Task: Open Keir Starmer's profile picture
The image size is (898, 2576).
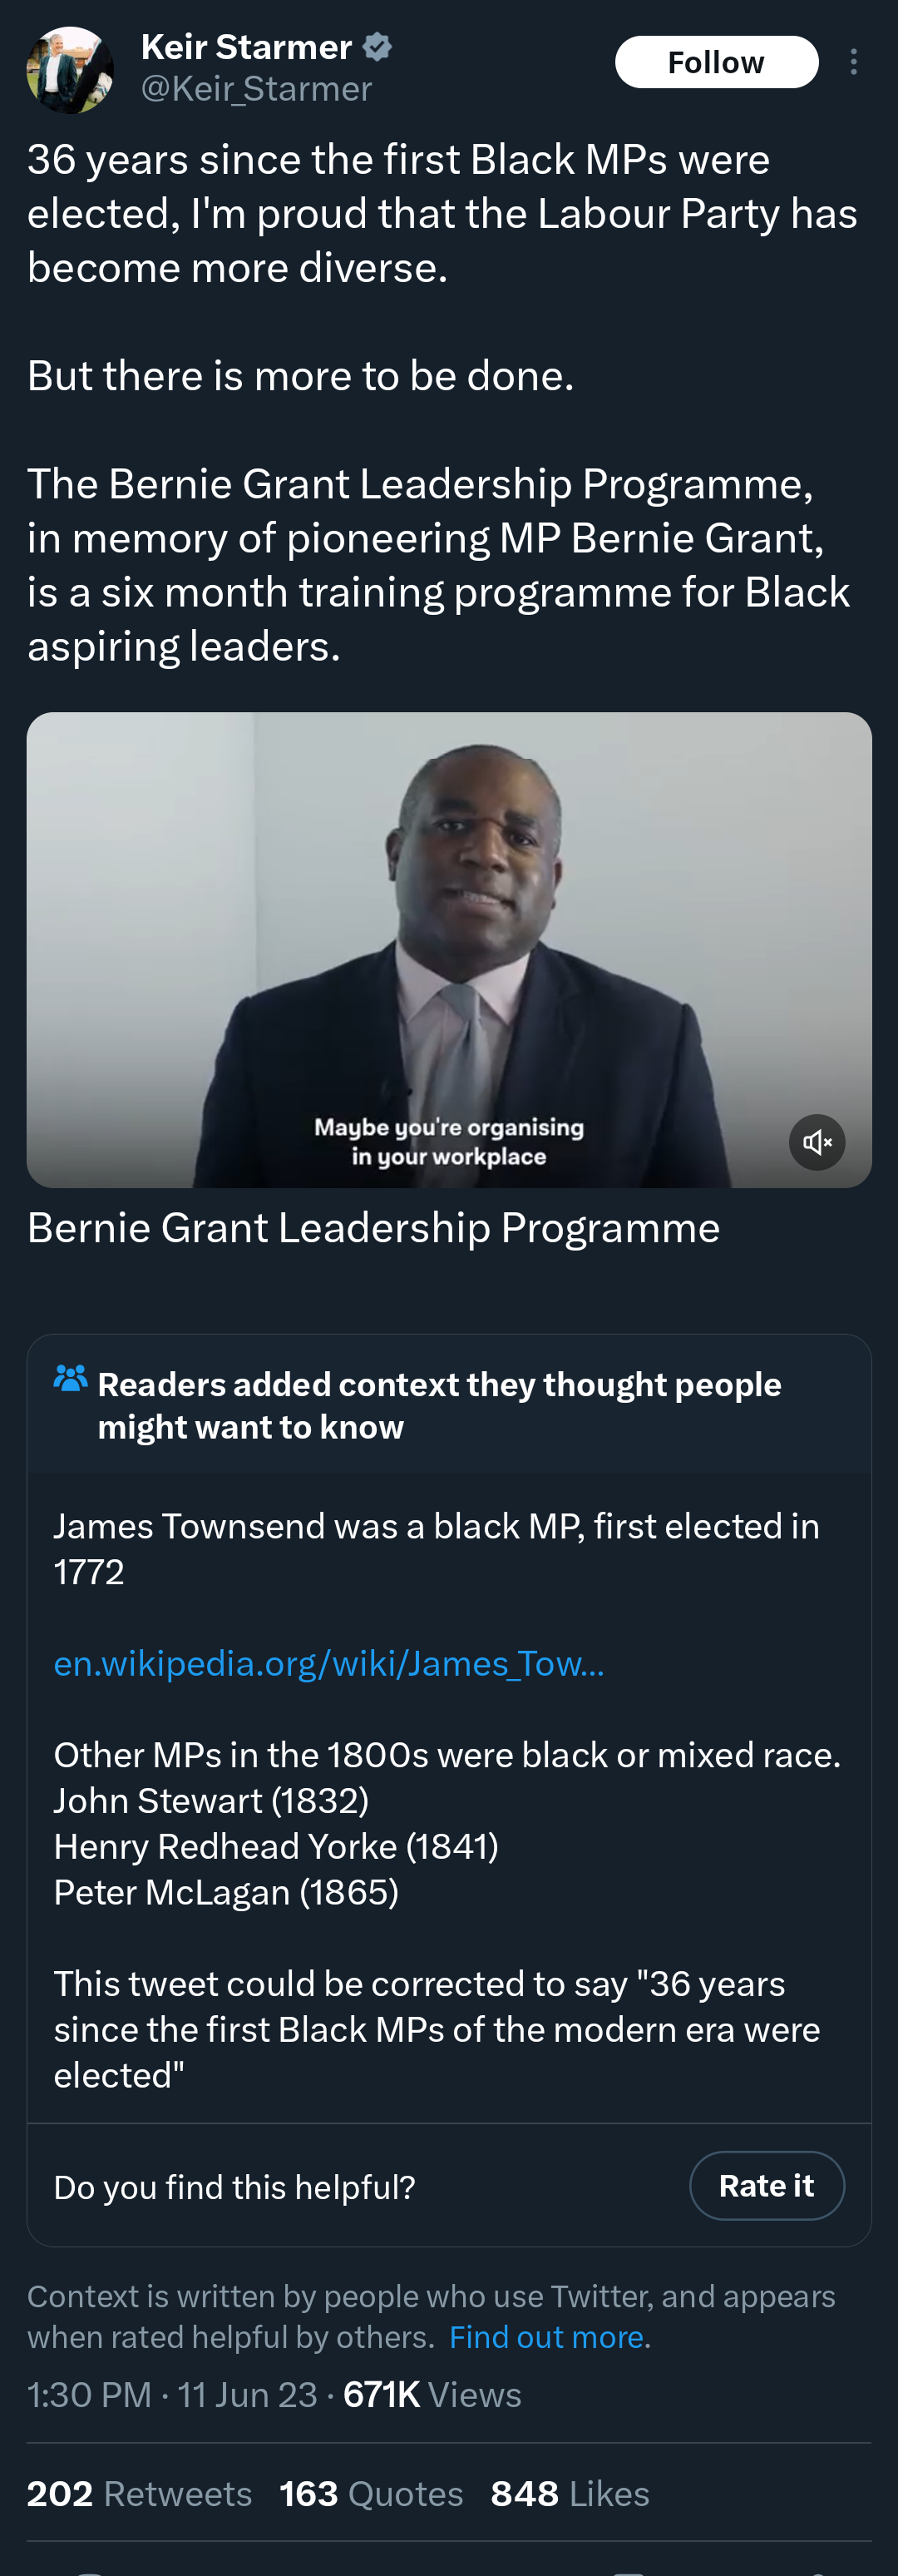Action: tap(70, 70)
